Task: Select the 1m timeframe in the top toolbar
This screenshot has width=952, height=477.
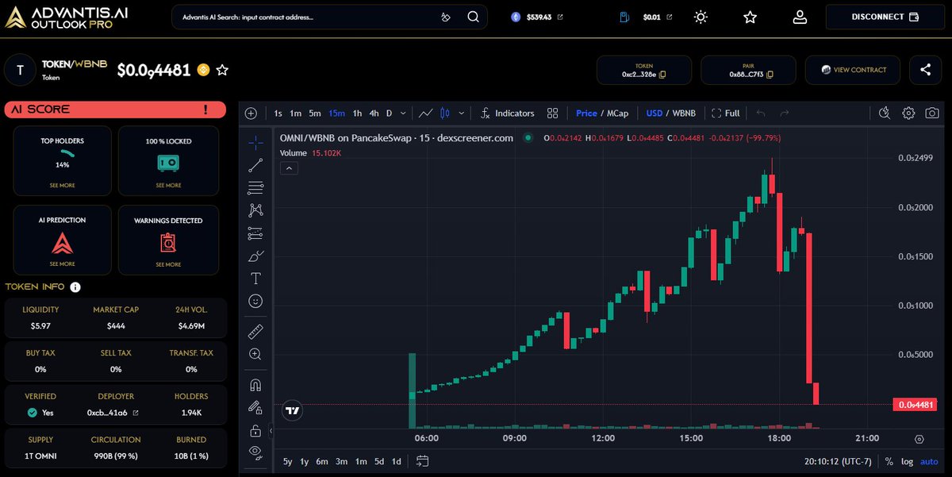Action: pos(295,113)
